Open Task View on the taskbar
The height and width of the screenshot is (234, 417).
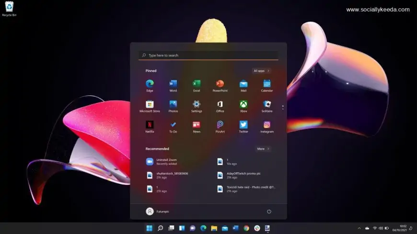[x=171, y=228]
